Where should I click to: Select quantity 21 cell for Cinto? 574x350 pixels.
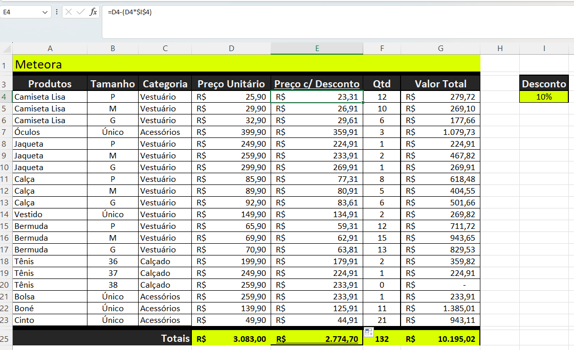point(382,320)
